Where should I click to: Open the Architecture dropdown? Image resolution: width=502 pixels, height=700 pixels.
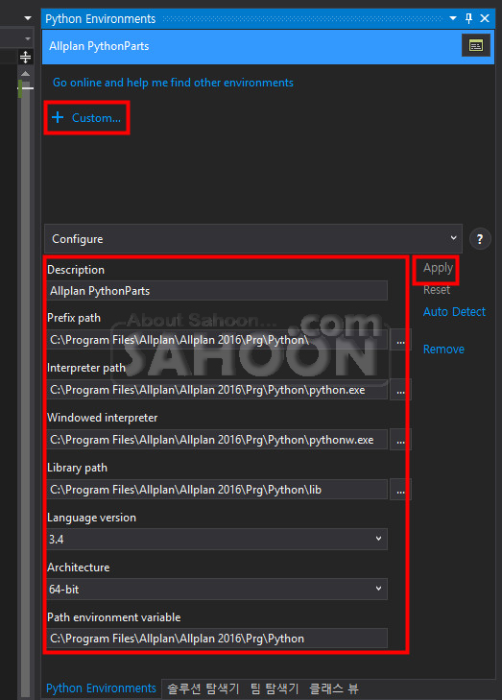[x=217, y=590]
